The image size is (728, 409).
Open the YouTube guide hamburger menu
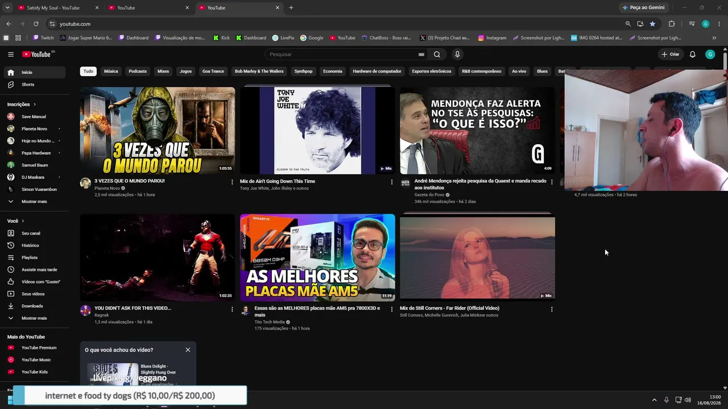point(11,55)
